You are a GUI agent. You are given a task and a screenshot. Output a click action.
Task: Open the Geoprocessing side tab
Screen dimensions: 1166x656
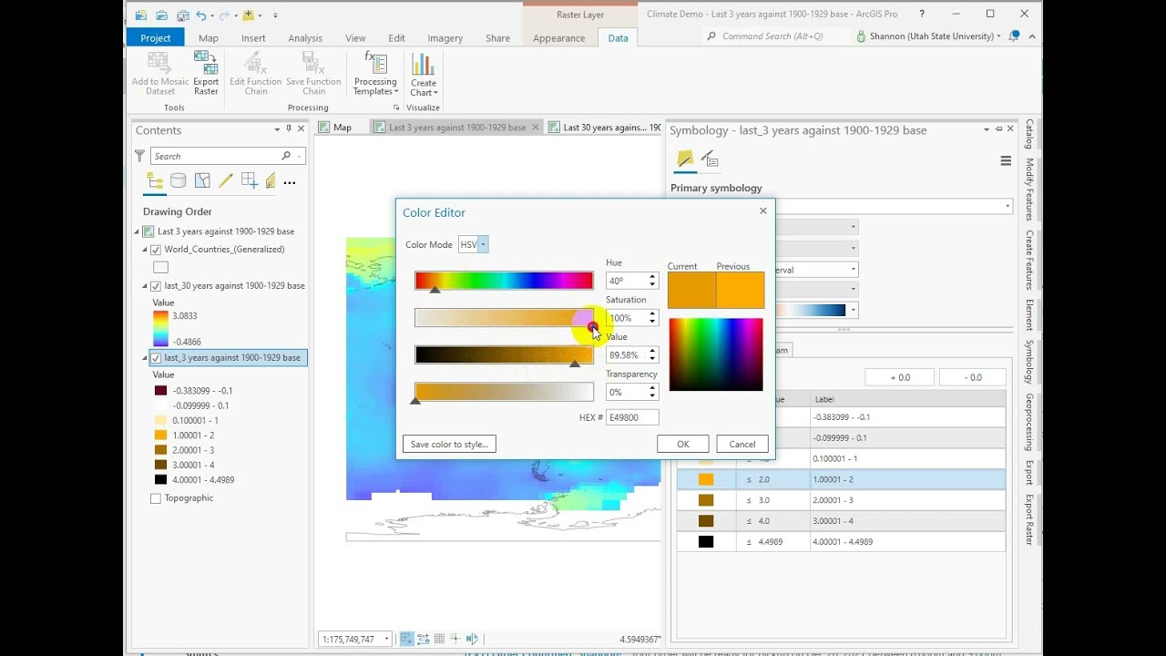point(1028,422)
